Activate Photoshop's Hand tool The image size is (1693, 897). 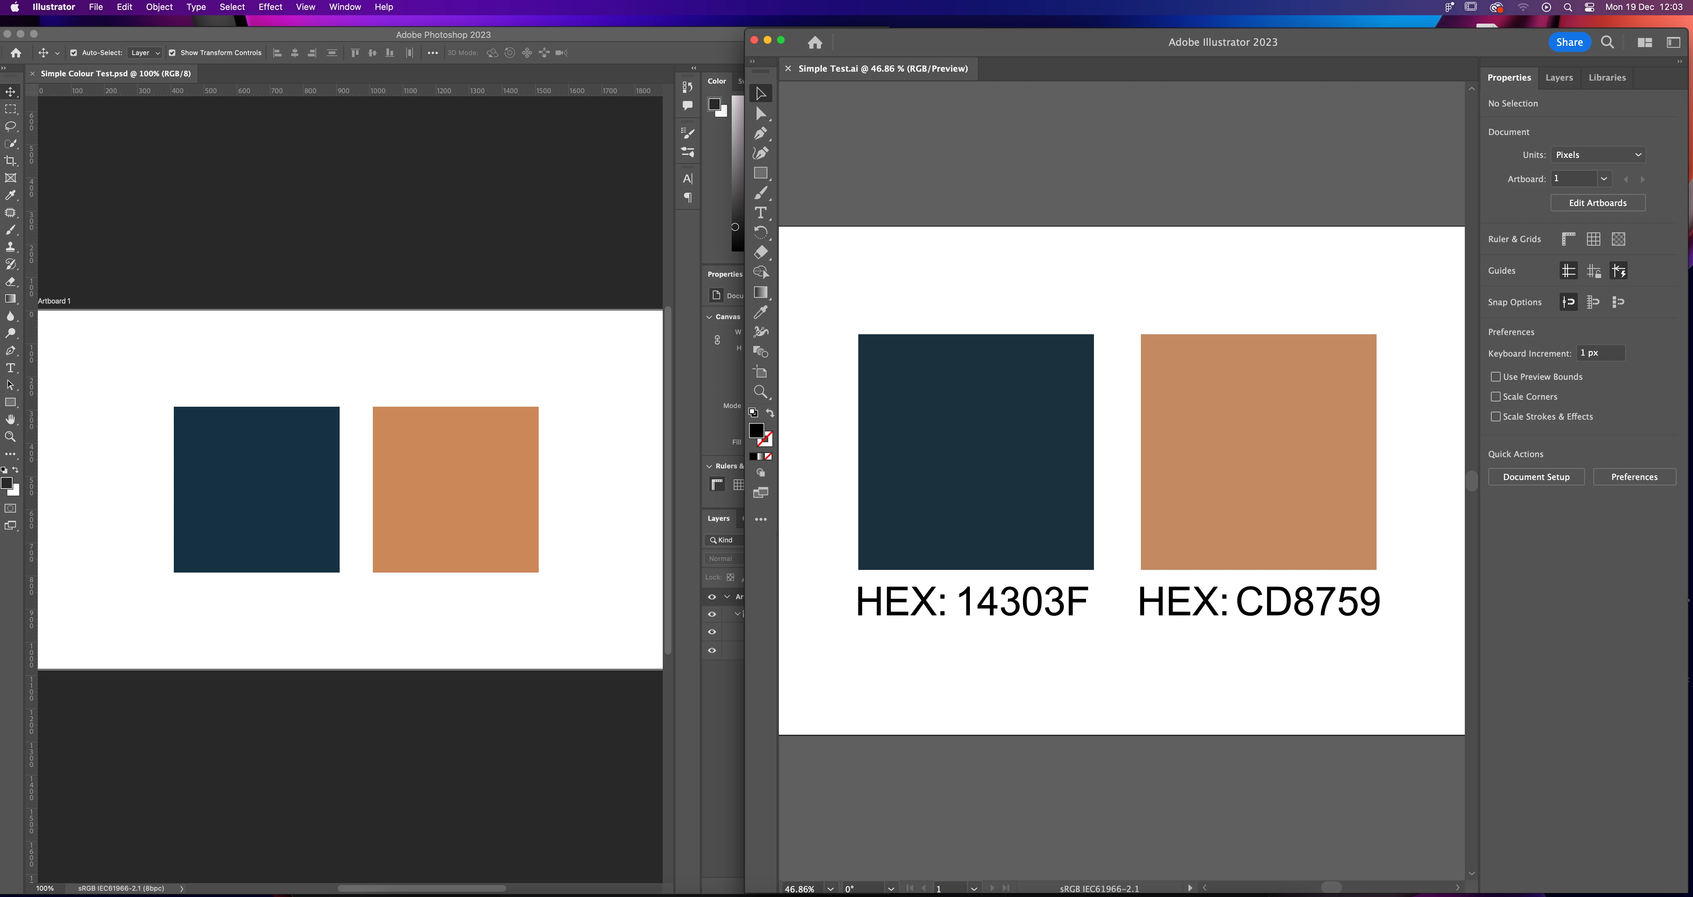pos(11,419)
